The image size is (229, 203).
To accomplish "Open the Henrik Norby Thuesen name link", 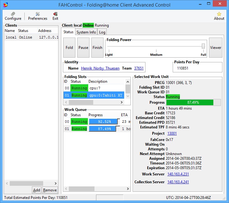I will pos(100,68).
